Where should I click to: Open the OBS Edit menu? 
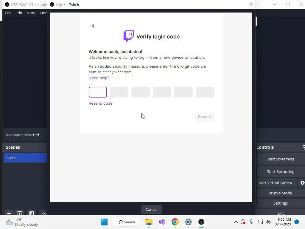point(19,13)
